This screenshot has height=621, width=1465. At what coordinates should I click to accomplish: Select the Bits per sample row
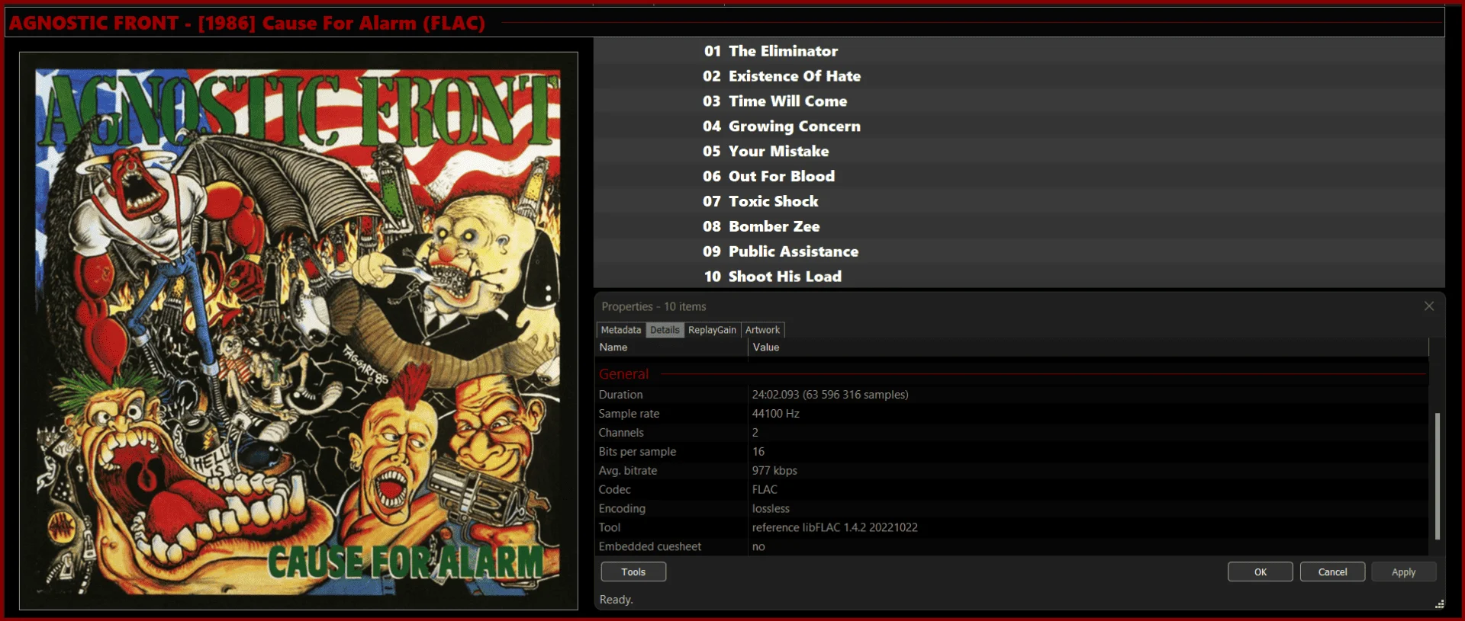1012,452
